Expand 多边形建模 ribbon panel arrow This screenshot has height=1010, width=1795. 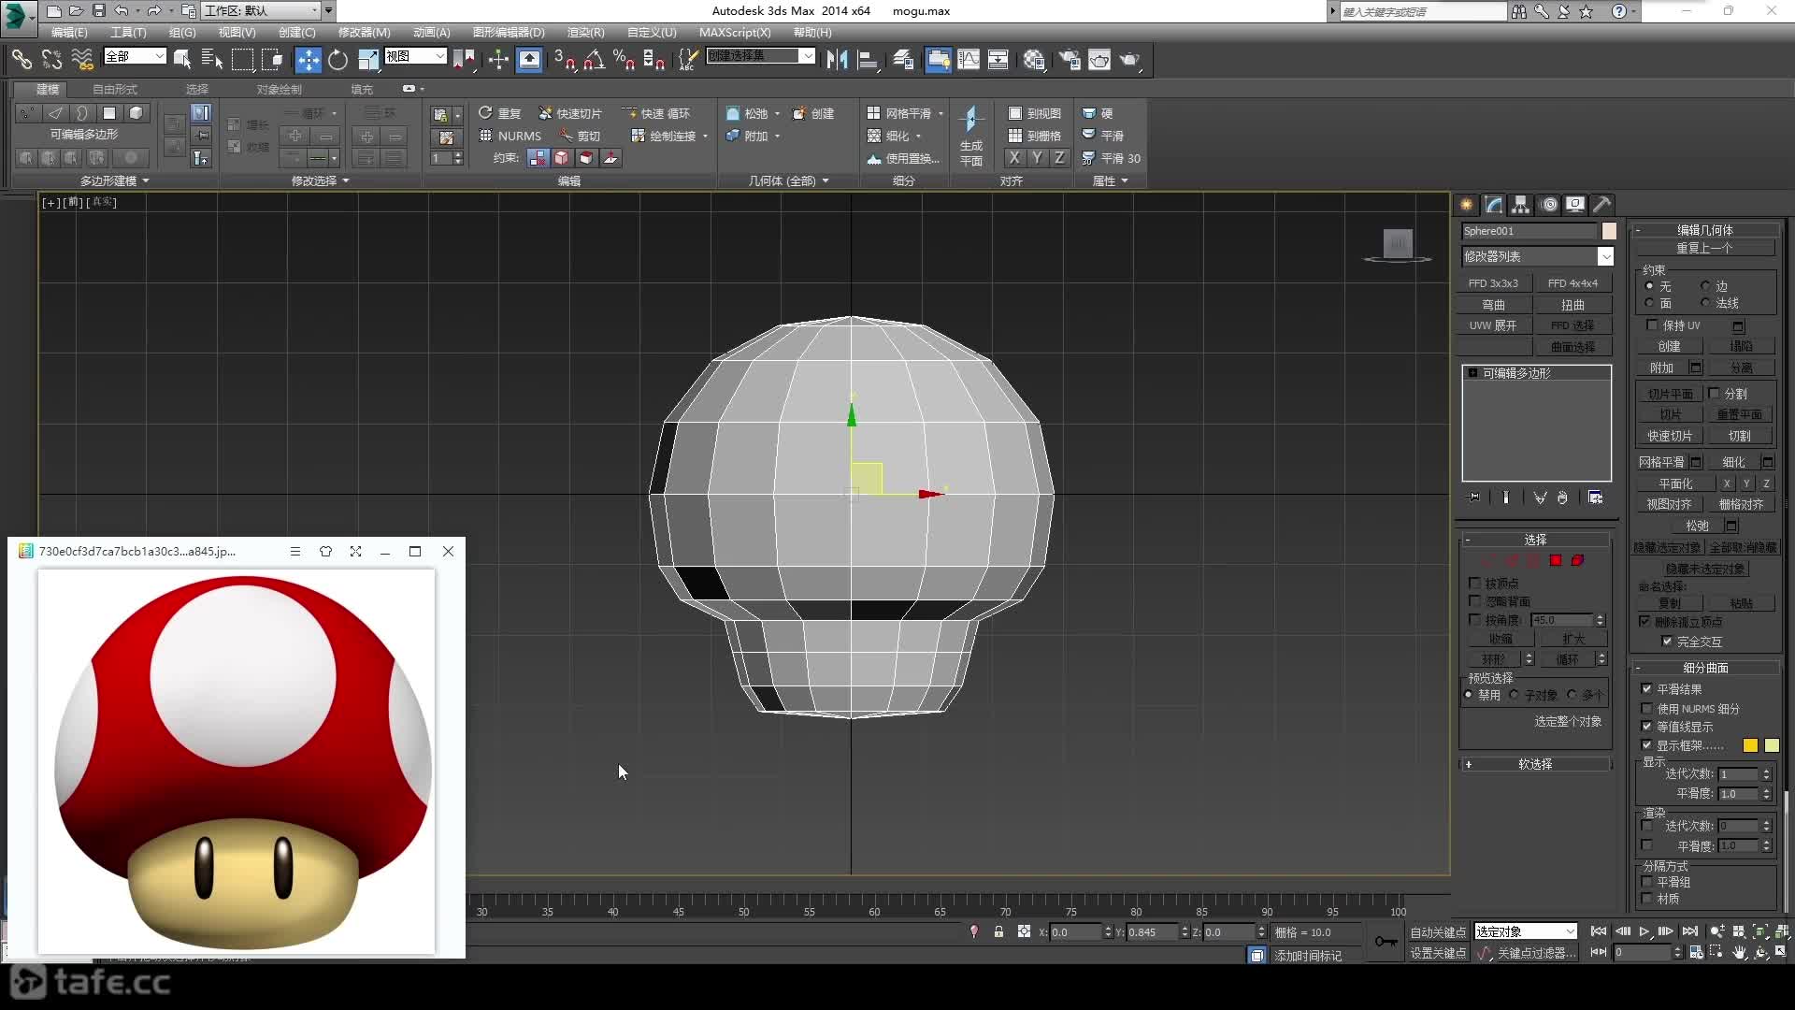click(x=146, y=180)
